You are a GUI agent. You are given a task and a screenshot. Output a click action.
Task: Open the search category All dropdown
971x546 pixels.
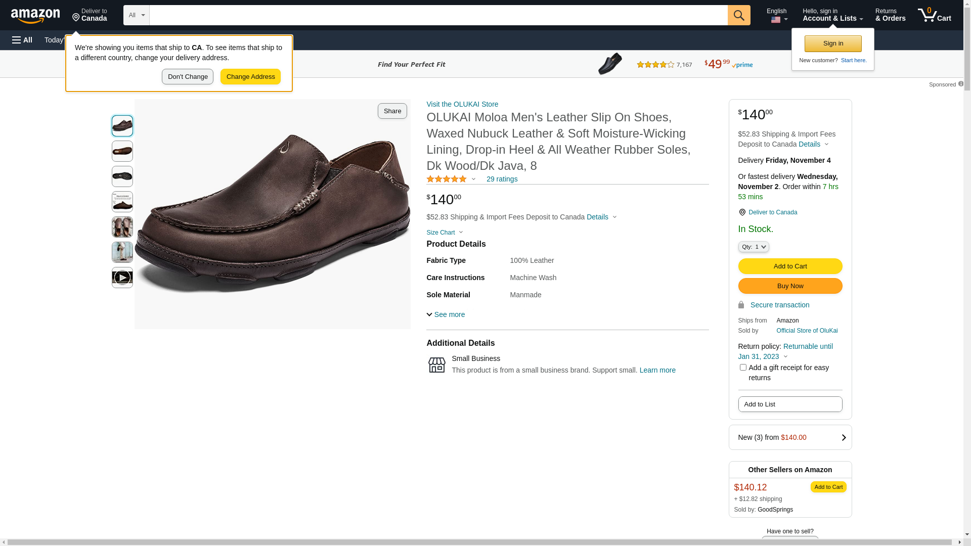[137, 15]
